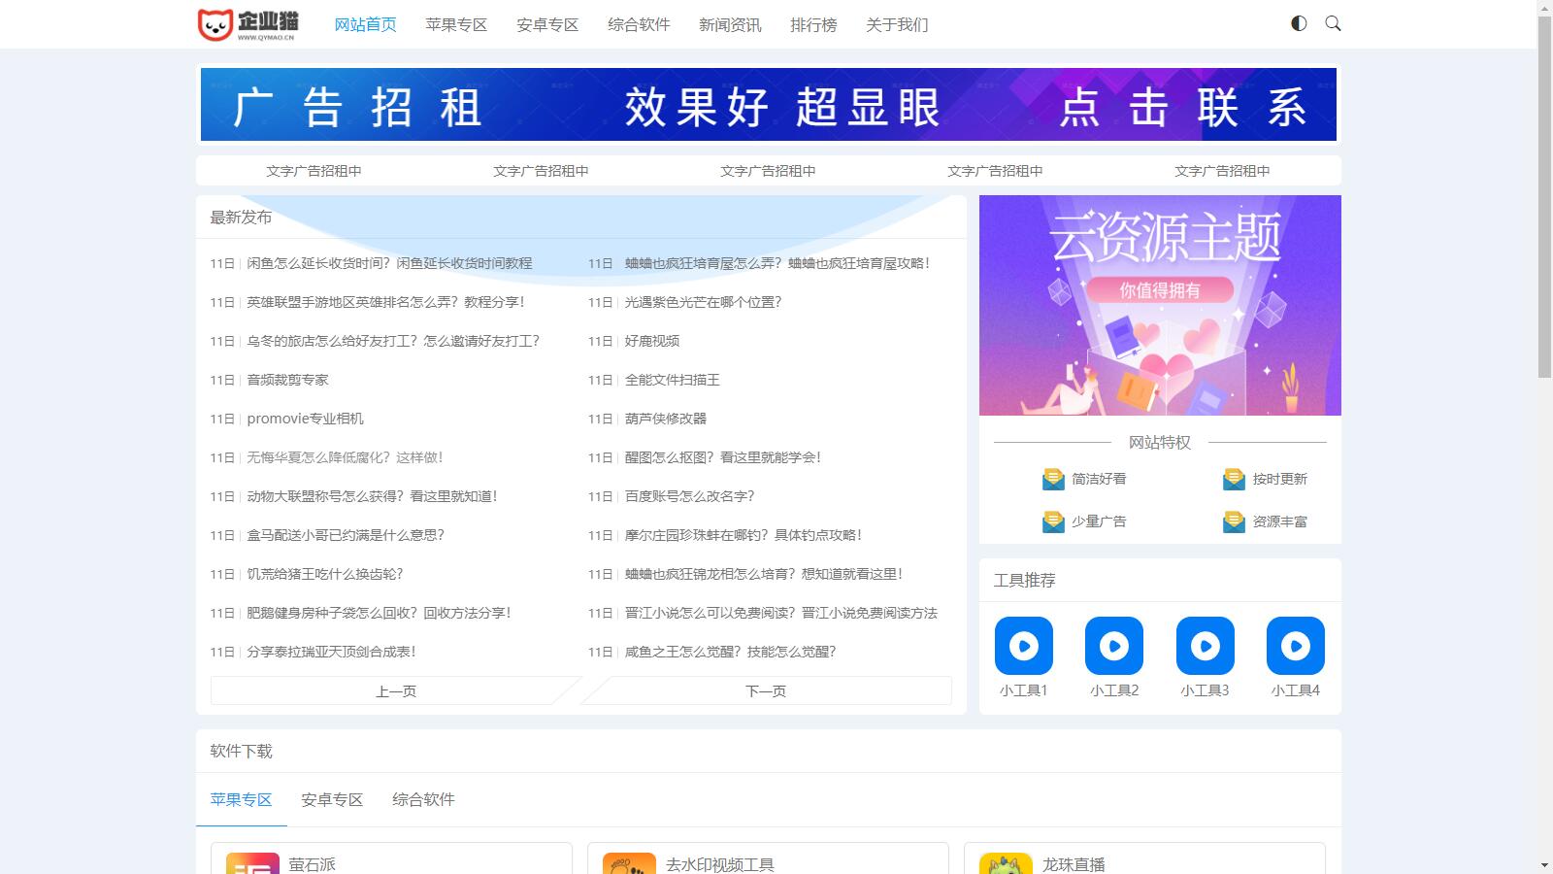Open the 苹果专区 navigation menu item
1553x874 pixels.
(x=456, y=24)
